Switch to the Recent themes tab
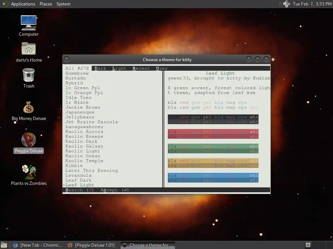This screenshot has width=333, height=249. pos(141,68)
